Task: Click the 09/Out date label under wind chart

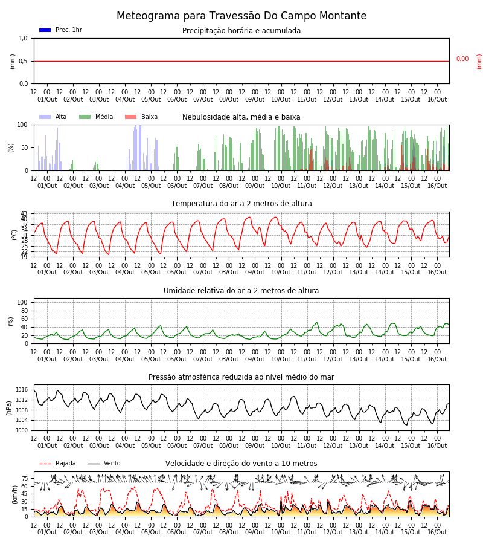Action: (x=255, y=532)
